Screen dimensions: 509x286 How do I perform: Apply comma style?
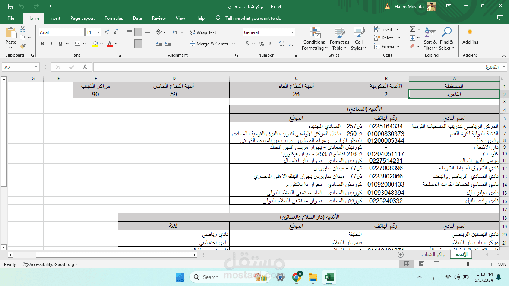[271, 44]
